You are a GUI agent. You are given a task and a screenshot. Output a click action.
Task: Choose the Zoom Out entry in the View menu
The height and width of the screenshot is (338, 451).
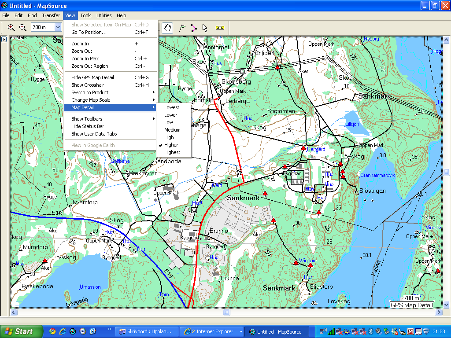click(111, 51)
